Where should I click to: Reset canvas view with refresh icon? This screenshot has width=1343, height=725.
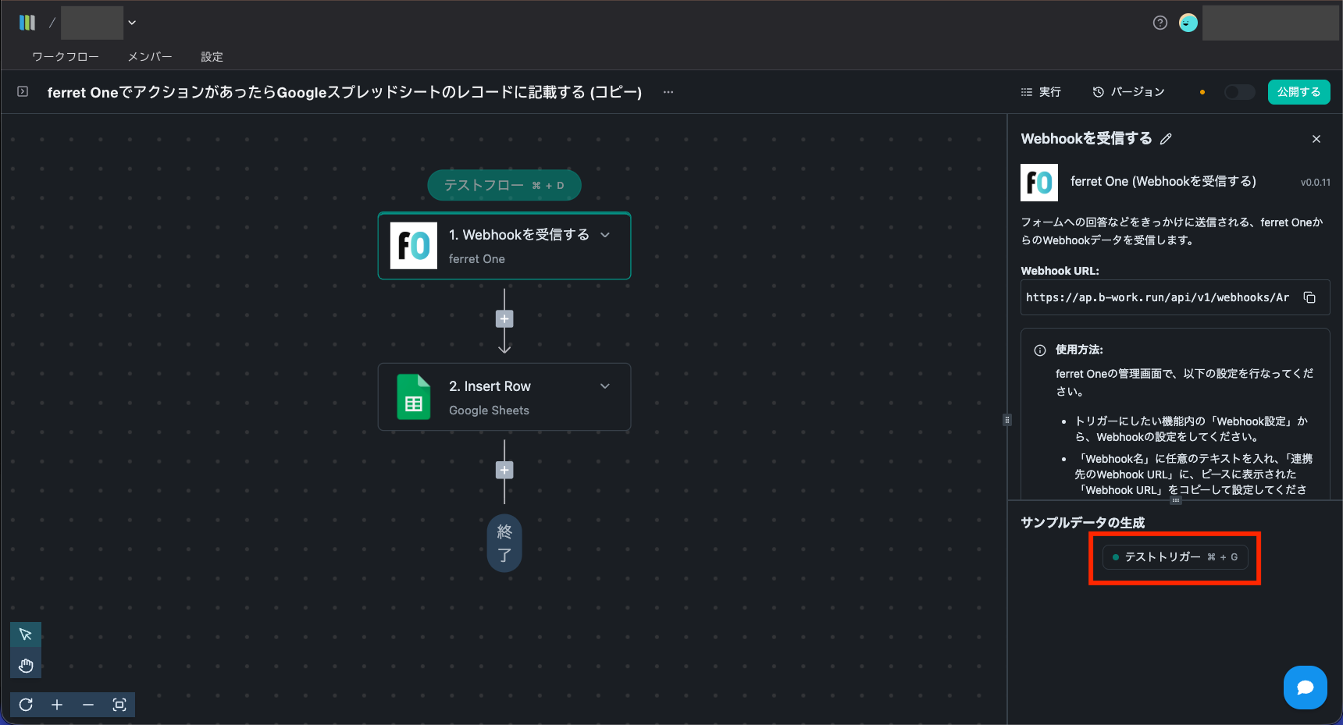click(26, 705)
